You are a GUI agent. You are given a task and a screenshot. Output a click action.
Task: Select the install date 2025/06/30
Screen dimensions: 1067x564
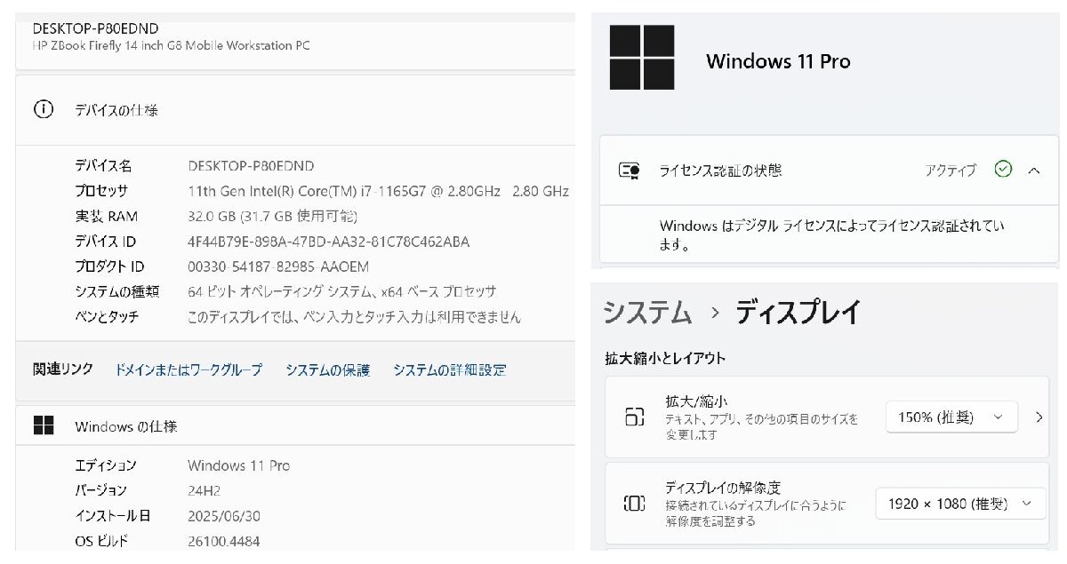(225, 516)
